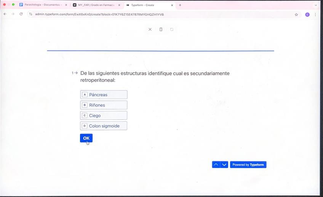Bookmark this page with the star icon

(x=296, y=14)
